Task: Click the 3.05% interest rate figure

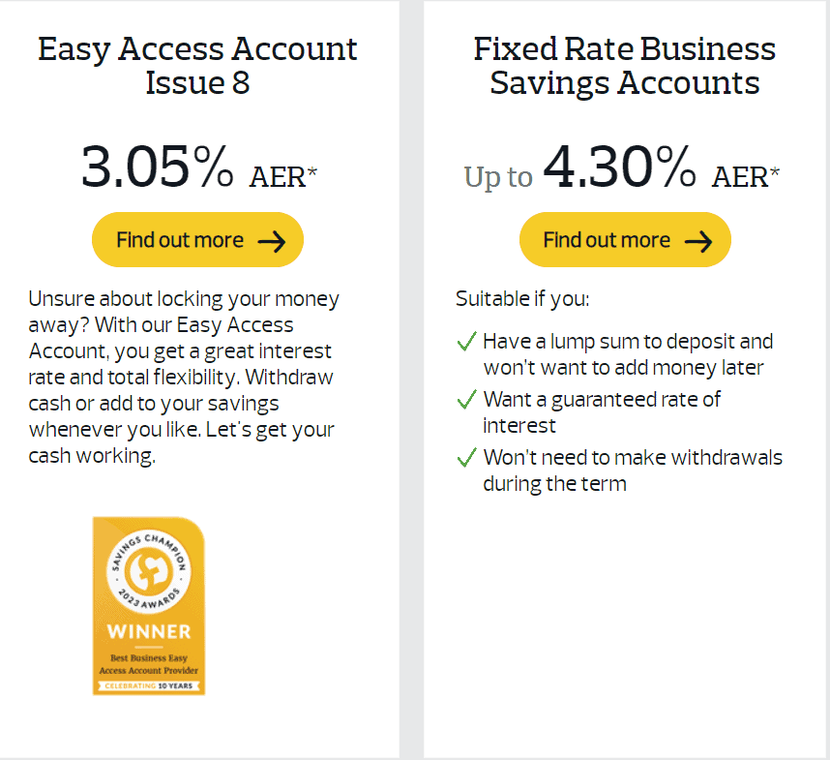Action: pyautogui.click(x=159, y=167)
